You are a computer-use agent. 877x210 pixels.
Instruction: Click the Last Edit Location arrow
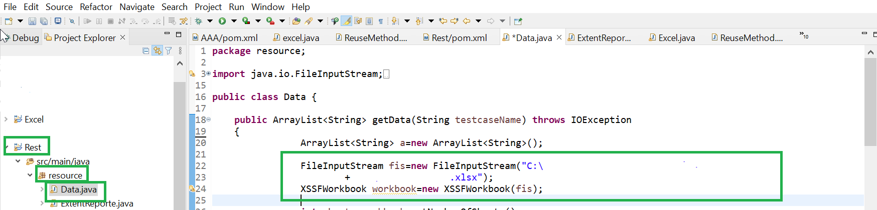[x=443, y=21]
